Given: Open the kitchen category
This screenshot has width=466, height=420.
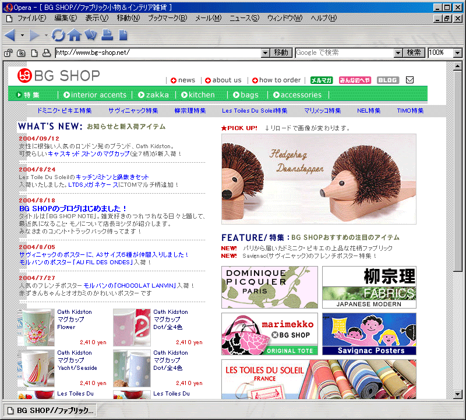Looking at the screenshot, I should tap(198, 95).
